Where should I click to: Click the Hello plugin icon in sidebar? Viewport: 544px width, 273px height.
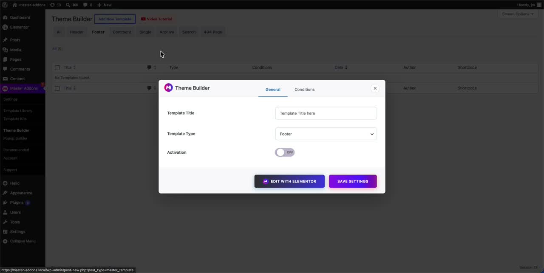[5, 183]
